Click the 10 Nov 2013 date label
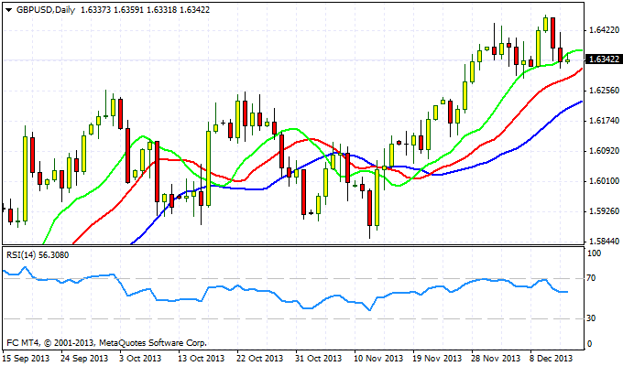 (x=377, y=358)
